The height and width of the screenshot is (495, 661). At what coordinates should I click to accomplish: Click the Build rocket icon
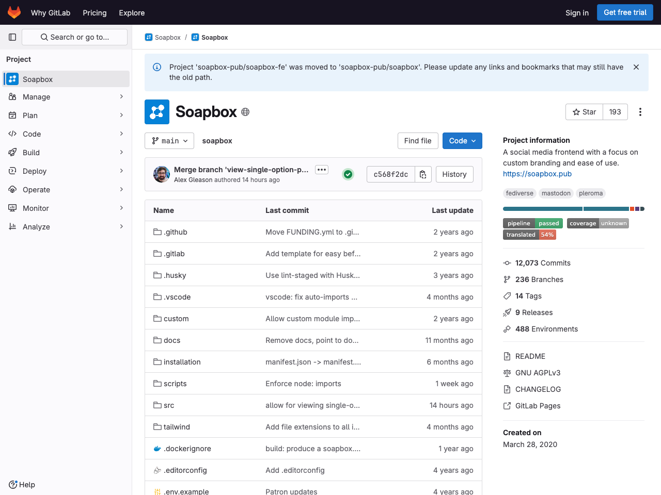coord(12,153)
